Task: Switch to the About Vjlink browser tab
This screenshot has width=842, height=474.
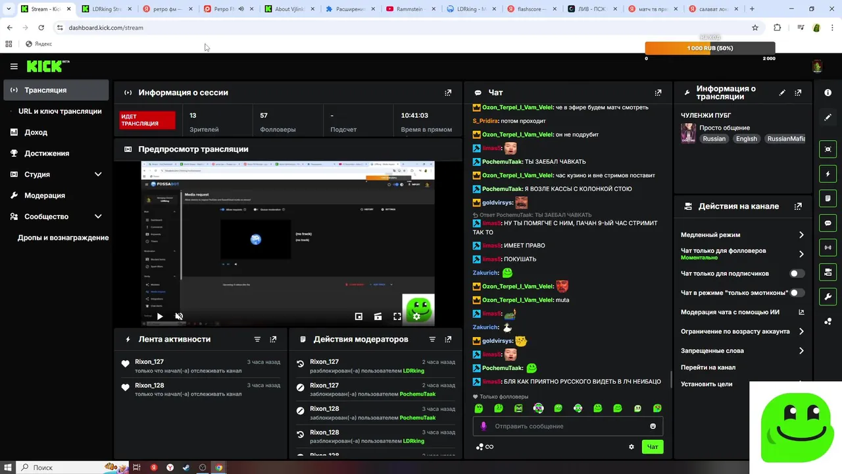Action: pyautogui.click(x=287, y=9)
